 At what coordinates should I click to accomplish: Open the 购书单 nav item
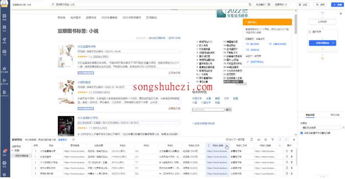click(x=61, y=18)
